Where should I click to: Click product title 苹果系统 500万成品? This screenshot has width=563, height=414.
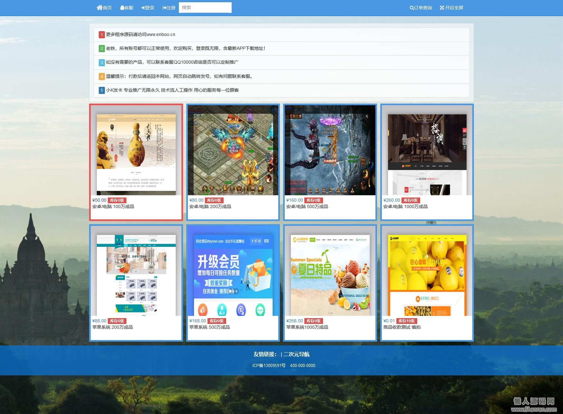(x=209, y=327)
